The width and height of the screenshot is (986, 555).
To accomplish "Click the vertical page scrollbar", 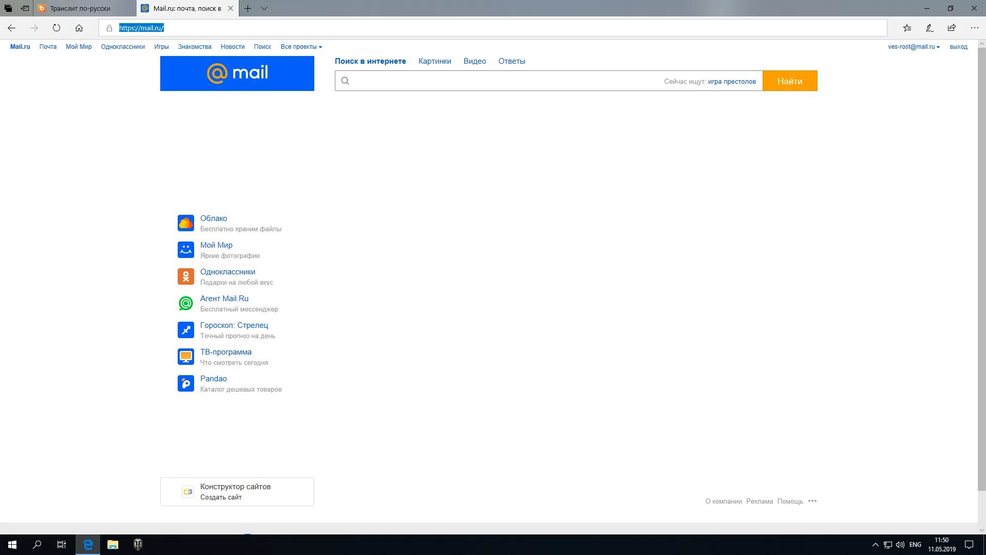I will tap(981, 269).
